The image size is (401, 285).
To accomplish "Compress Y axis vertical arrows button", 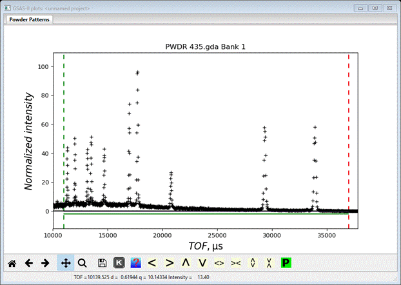I will 269,262.
